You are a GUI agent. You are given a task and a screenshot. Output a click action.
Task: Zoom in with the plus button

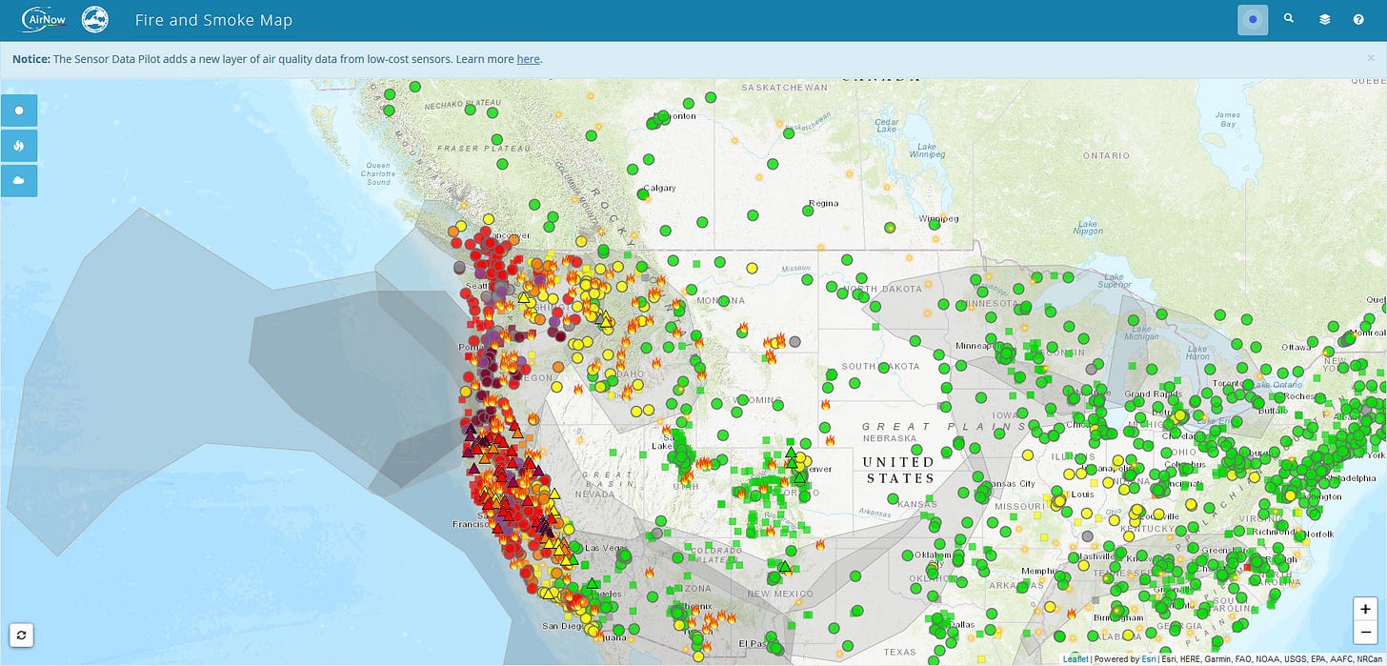(1366, 609)
